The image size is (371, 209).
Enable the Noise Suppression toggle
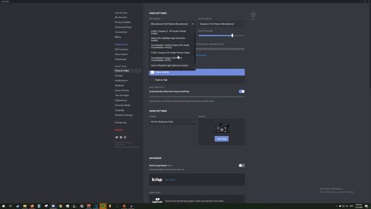pyautogui.click(x=242, y=165)
